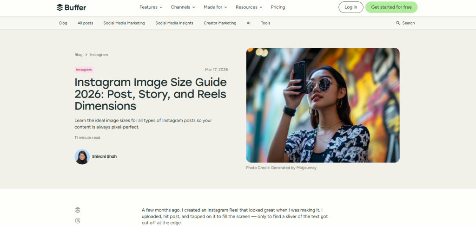Click the Blog breadcrumb link

(x=78, y=55)
